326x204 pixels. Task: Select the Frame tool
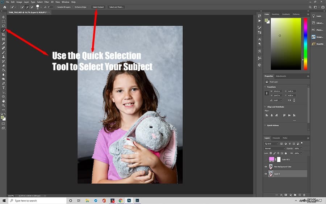[3, 39]
